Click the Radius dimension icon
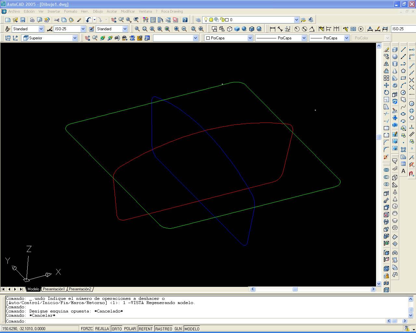Screen dimensions: 416x333 tap(297, 29)
